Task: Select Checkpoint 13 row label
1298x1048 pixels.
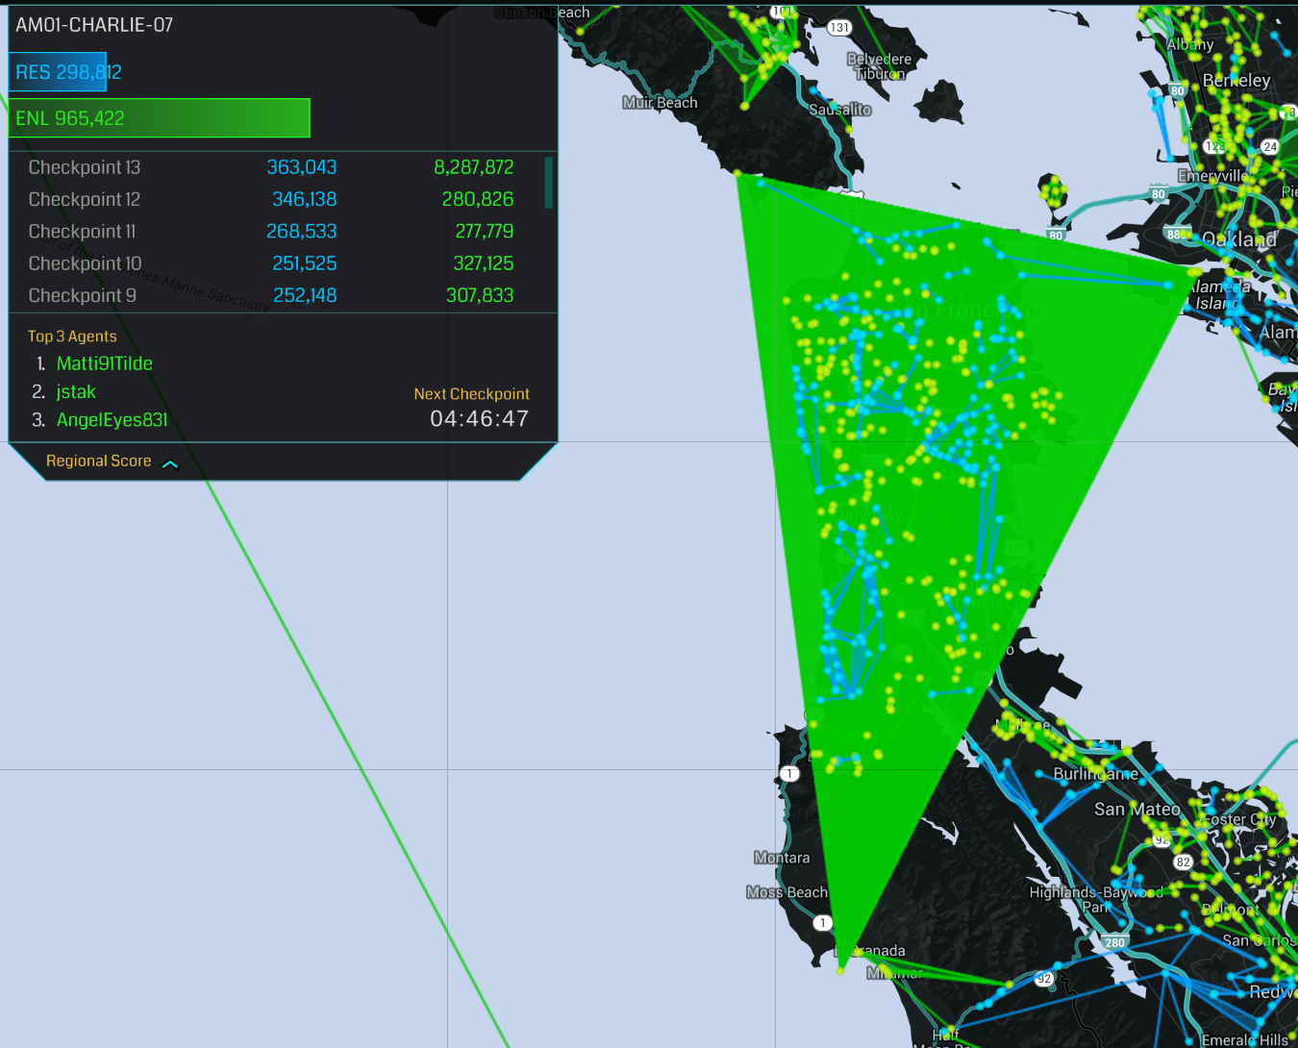Action: [x=85, y=167]
